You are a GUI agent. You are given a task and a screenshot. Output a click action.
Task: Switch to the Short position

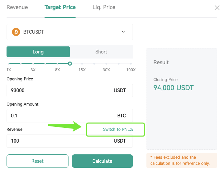tap(101, 52)
